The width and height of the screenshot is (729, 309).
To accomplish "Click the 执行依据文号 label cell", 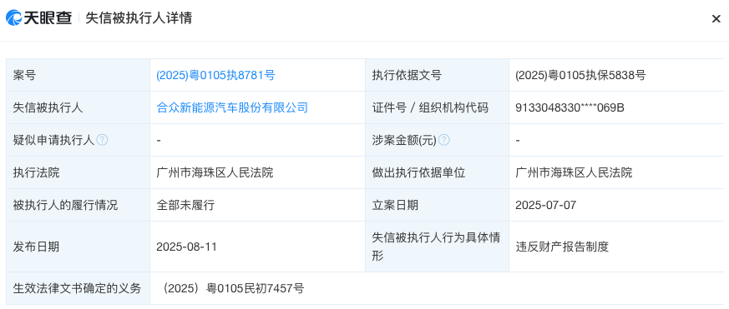I will [x=437, y=75].
